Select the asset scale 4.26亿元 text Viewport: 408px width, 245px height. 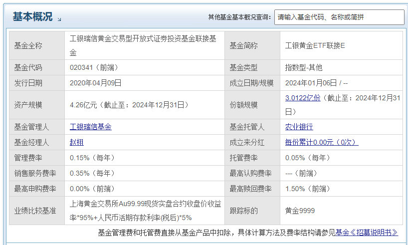pyautogui.click(x=83, y=105)
